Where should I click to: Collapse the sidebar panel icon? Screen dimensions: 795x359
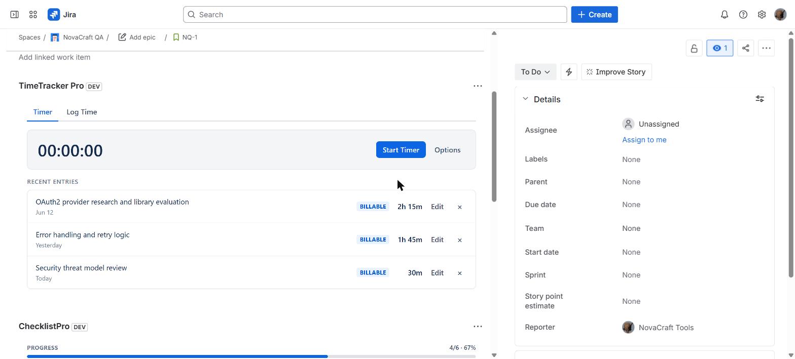tap(14, 15)
